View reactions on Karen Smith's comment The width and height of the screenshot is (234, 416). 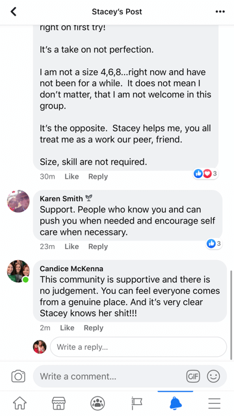pyautogui.click(x=214, y=243)
